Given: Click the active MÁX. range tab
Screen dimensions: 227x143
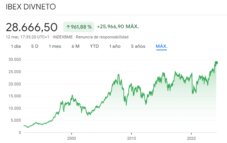Looking at the screenshot, I should pyautogui.click(x=162, y=46).
